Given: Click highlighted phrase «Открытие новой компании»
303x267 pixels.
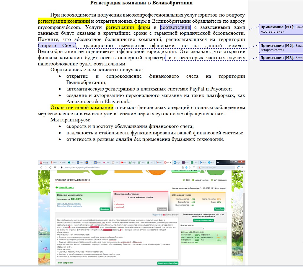Looking at the screenshot, I should pos(82,107).
